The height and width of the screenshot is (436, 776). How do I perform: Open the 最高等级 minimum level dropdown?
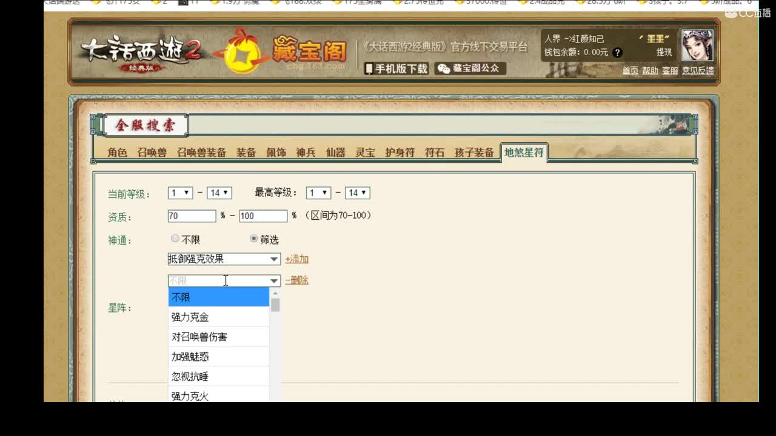point(318,193)
